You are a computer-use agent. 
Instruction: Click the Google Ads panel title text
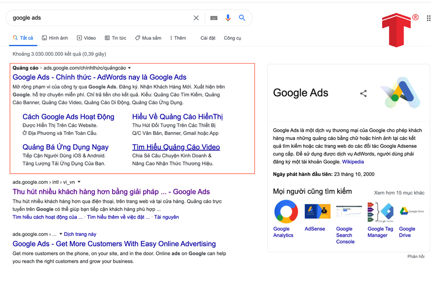pos(300,93)
